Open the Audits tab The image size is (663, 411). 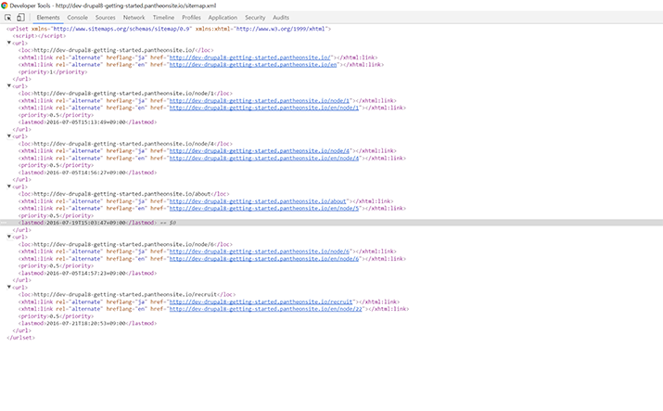coord(281,18)
